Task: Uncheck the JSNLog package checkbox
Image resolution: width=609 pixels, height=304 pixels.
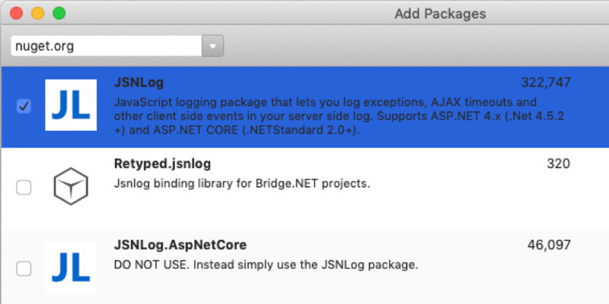Action: 24,106
